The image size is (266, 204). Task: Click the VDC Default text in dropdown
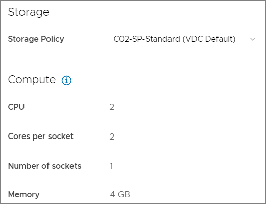click(209, 39)
